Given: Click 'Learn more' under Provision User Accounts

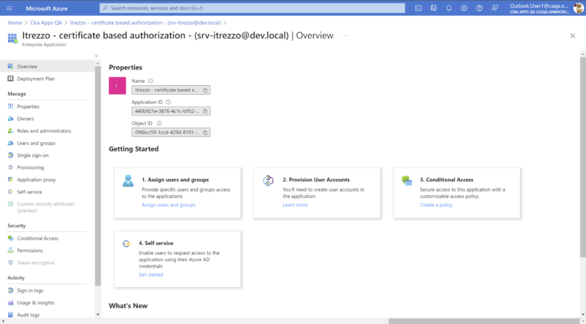Looking at the screenshot, I should point(295,205).
